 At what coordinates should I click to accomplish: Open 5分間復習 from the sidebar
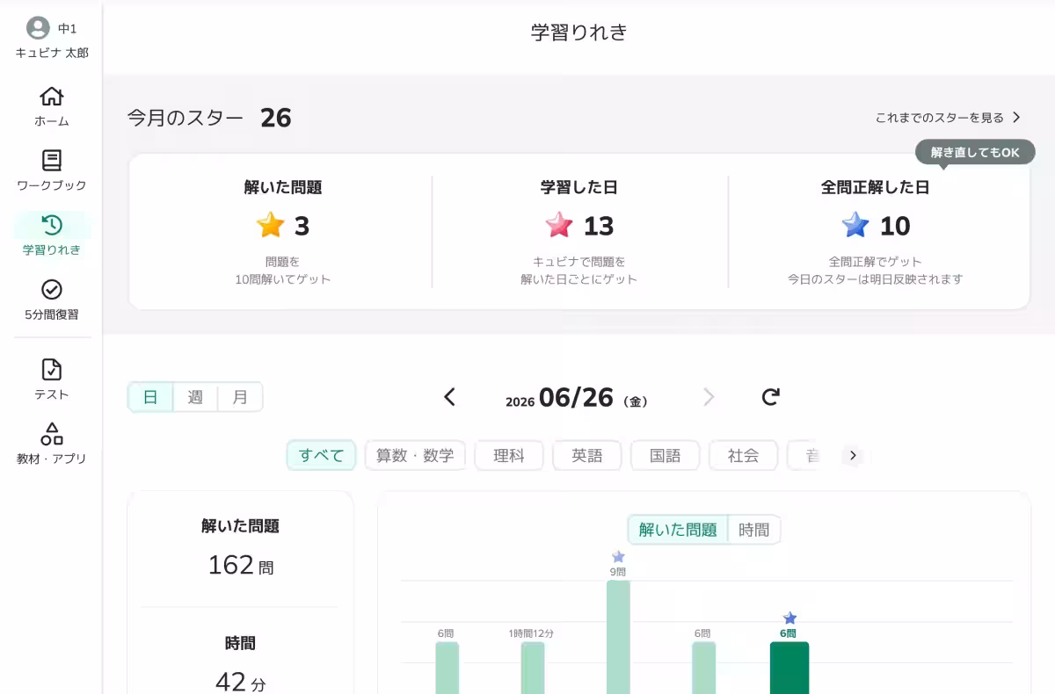click(x=52, y=300)
